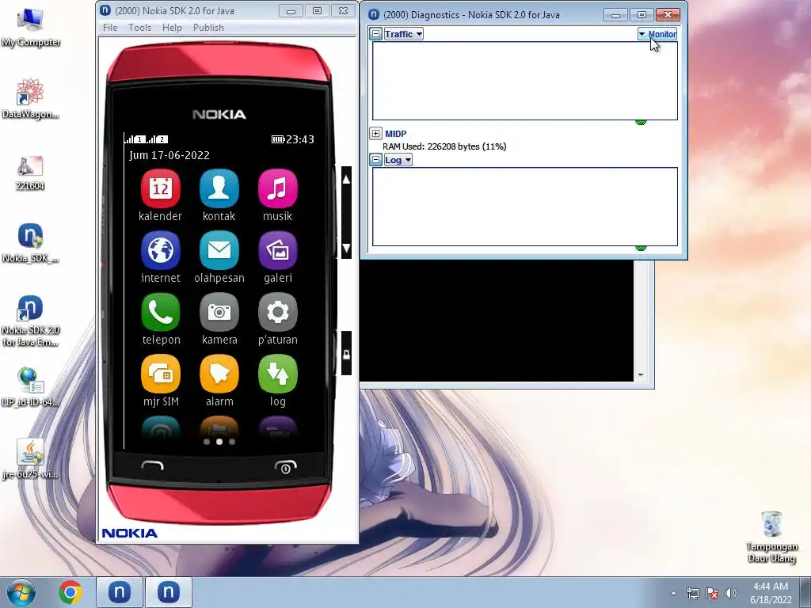Image resolution: width=811 pixels, height=608 pixels.
Task: Select the Nokia_SDK installer desktop icon
Action: pyautogui.click(x=30, y=243)
